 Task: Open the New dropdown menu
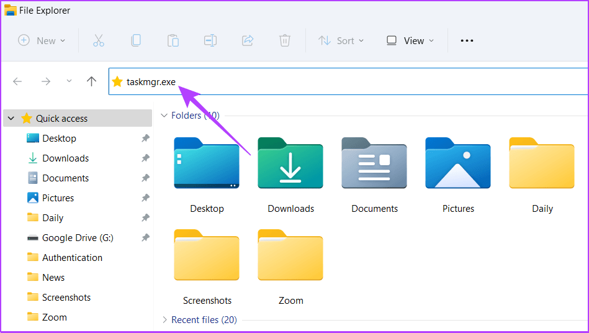coord(42,40)
